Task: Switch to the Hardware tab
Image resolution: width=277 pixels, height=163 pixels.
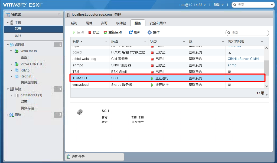Action: point(89,23)
